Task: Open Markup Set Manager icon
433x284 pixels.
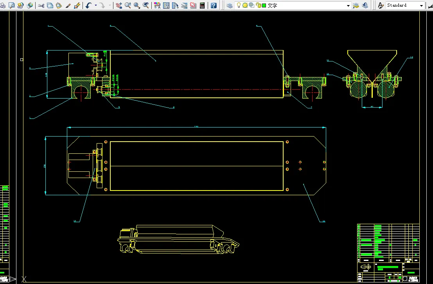Action: 193,5
